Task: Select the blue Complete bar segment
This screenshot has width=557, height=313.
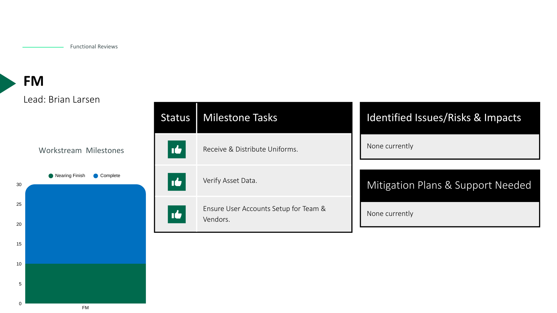Action: coord(85,224)
